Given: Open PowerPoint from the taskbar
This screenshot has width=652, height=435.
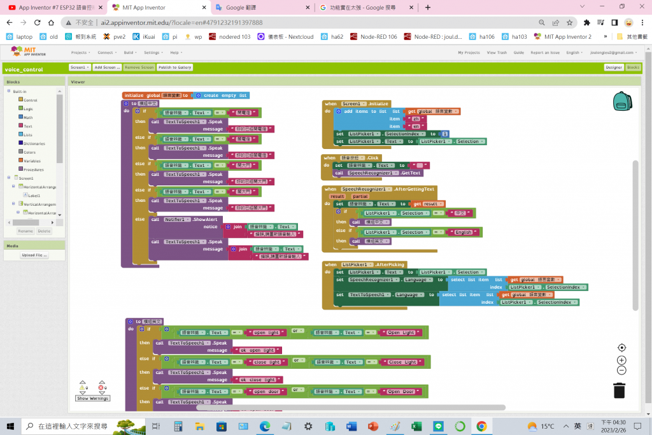Looking at the screenshot, I should [373, 426].
